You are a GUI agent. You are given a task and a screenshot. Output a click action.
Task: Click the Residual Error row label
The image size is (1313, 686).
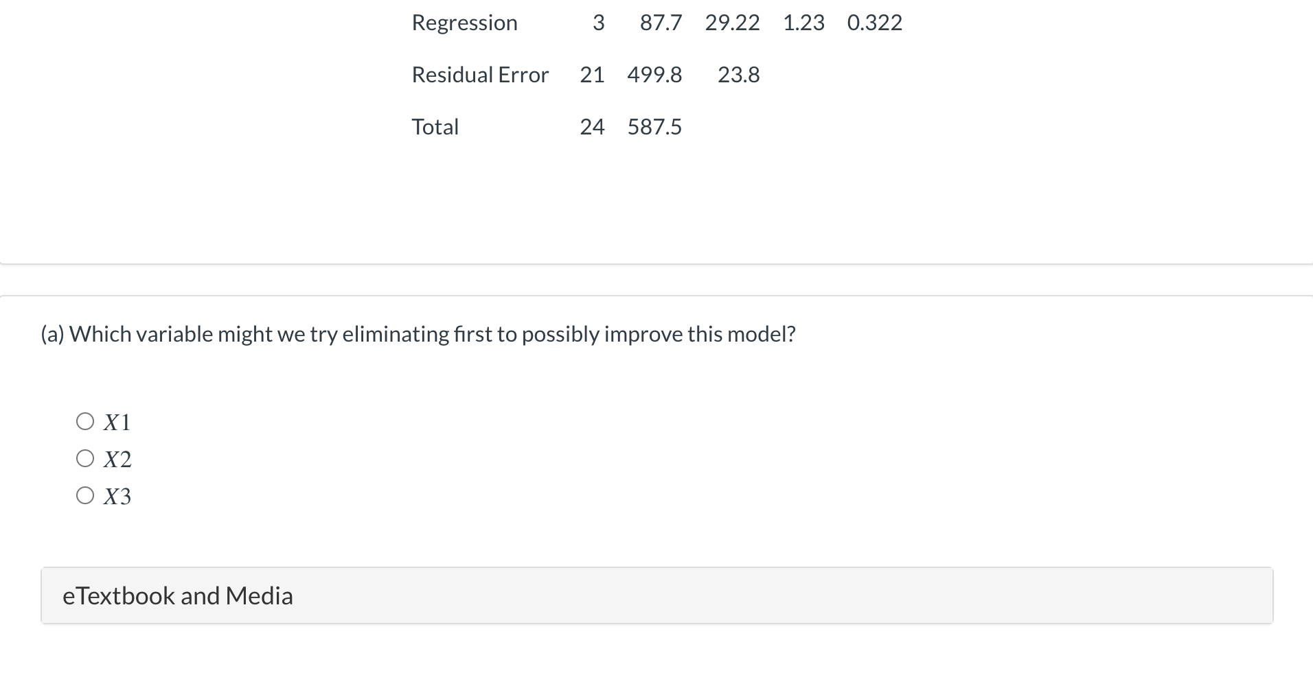point(480,74)
